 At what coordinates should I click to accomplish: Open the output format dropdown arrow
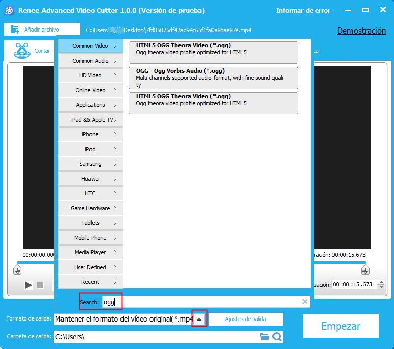pos(200,319)
